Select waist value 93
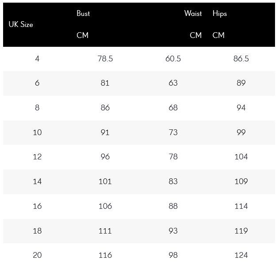 click(x=173, y=231)
